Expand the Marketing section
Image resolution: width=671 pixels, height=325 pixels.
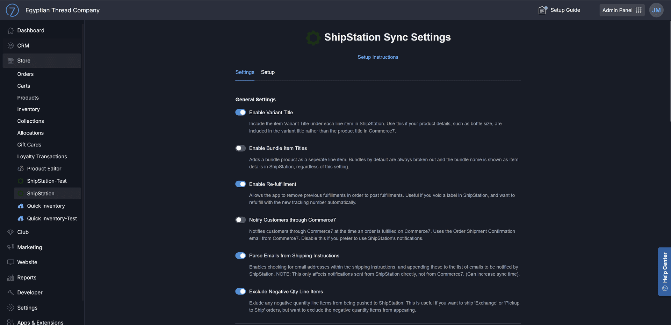[29, 247]
